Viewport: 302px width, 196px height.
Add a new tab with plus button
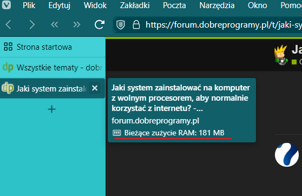click(51, 109)
